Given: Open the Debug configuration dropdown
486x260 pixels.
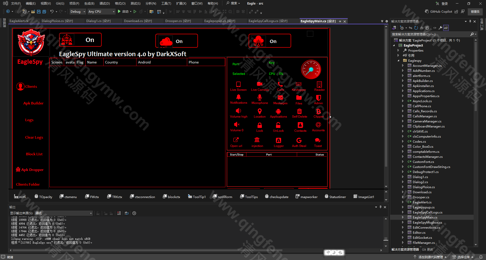Looking at the screenshot, I should 77,12.
